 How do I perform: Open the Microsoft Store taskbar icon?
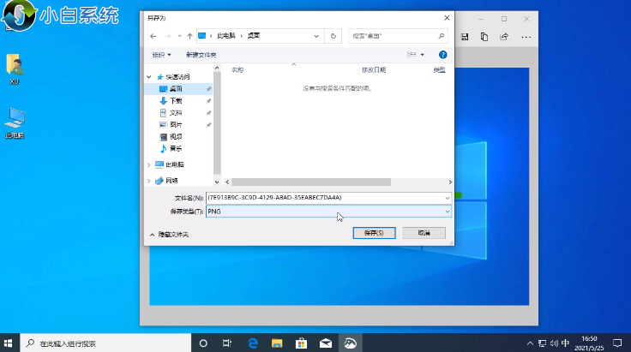click(302, 343)
